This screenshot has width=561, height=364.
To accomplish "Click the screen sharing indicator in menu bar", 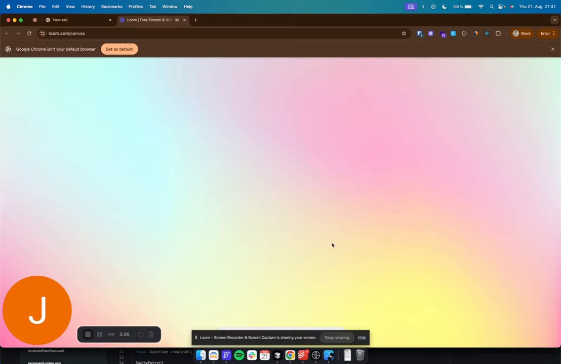I will 411,7.
